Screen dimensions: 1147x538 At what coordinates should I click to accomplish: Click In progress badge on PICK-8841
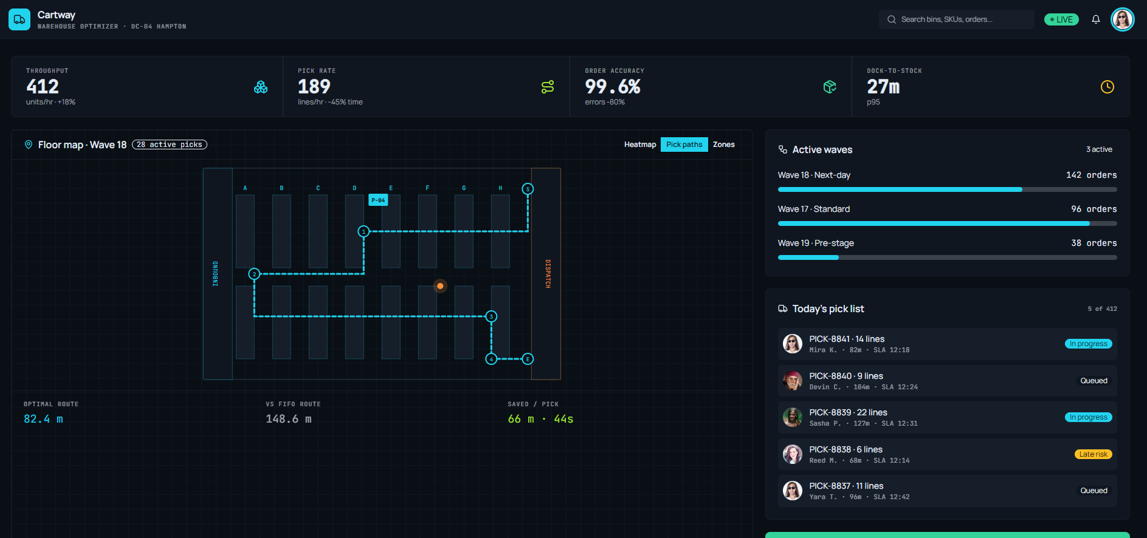click(x=1089, y=344)
